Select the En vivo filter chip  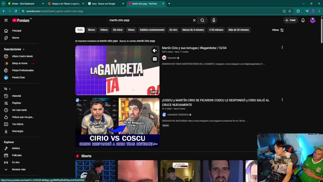[x=173, y=30]
